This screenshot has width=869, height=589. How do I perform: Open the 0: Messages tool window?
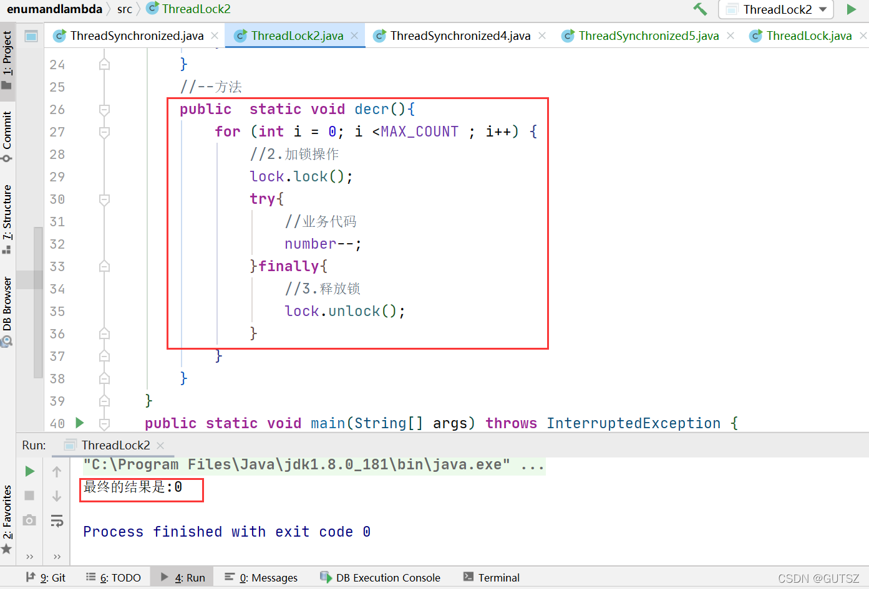(x=261, y=578)
